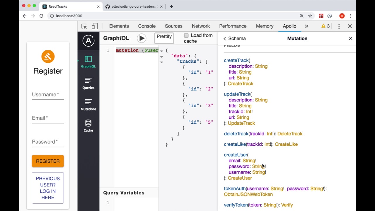Open the Cache sidebar panel

88,126
